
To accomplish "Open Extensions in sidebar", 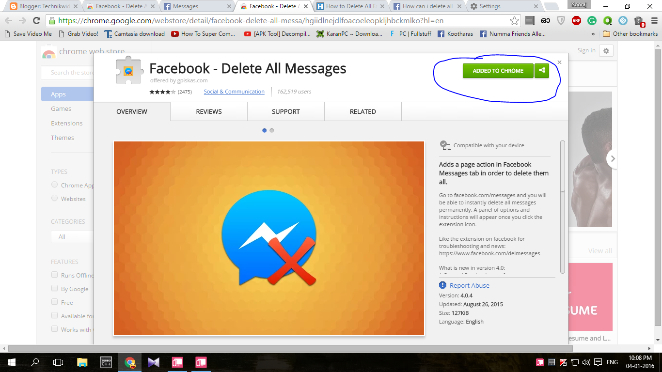I will [x=67, y=123].
